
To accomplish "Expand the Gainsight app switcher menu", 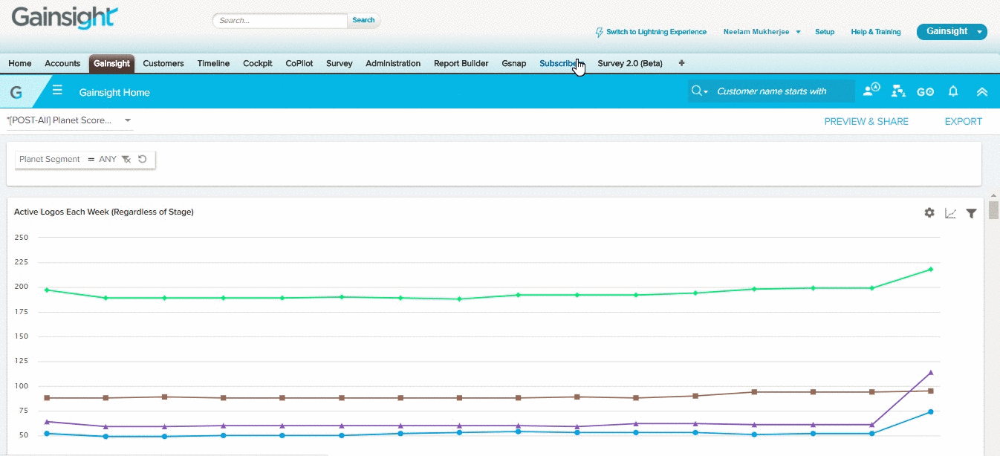I will 981,32.
